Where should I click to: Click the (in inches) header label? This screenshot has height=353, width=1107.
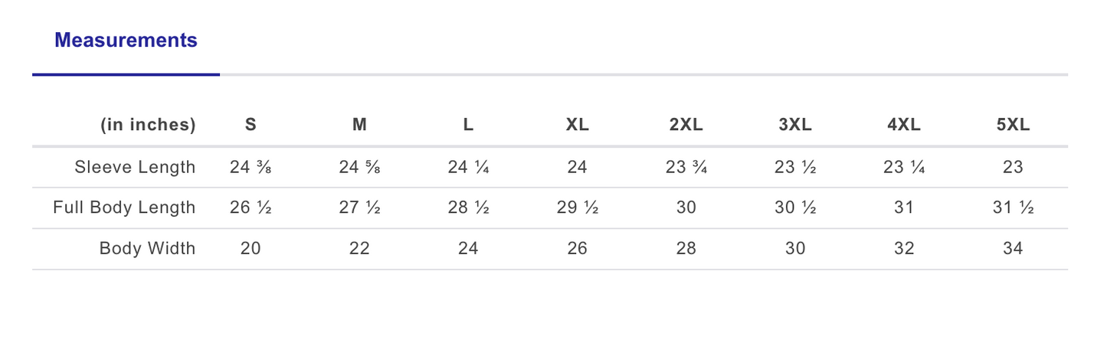pyautogui.click(x=148, y=125)
